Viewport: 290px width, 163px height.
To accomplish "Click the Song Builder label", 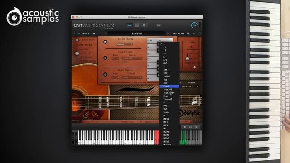I will point(139,82).
